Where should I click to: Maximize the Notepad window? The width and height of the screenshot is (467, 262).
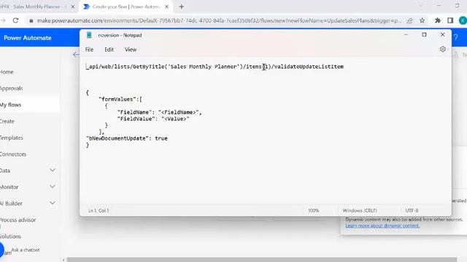424,35
